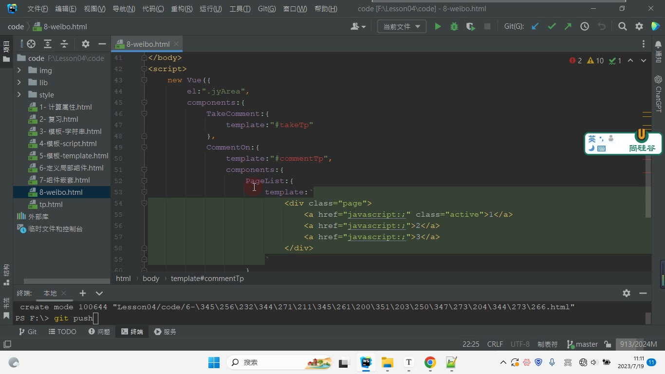Open the 当前文件 run configuration dropdown

point(402,27)
